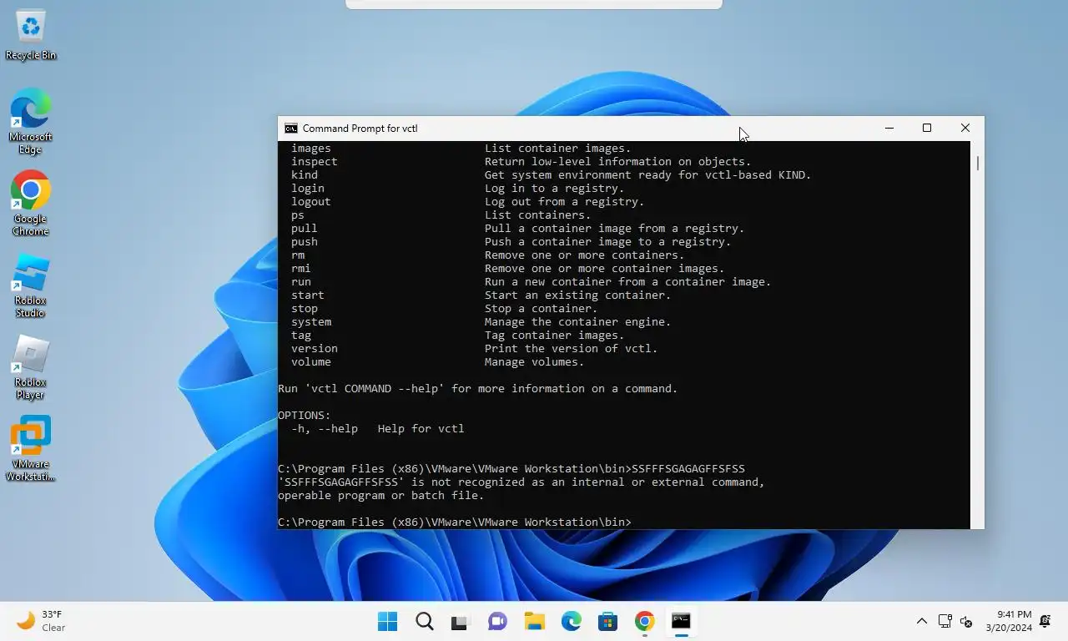This screenshot has height=641, width=1068.
Task: Click the Command Prompt window system icon
Action: point(291,129)
